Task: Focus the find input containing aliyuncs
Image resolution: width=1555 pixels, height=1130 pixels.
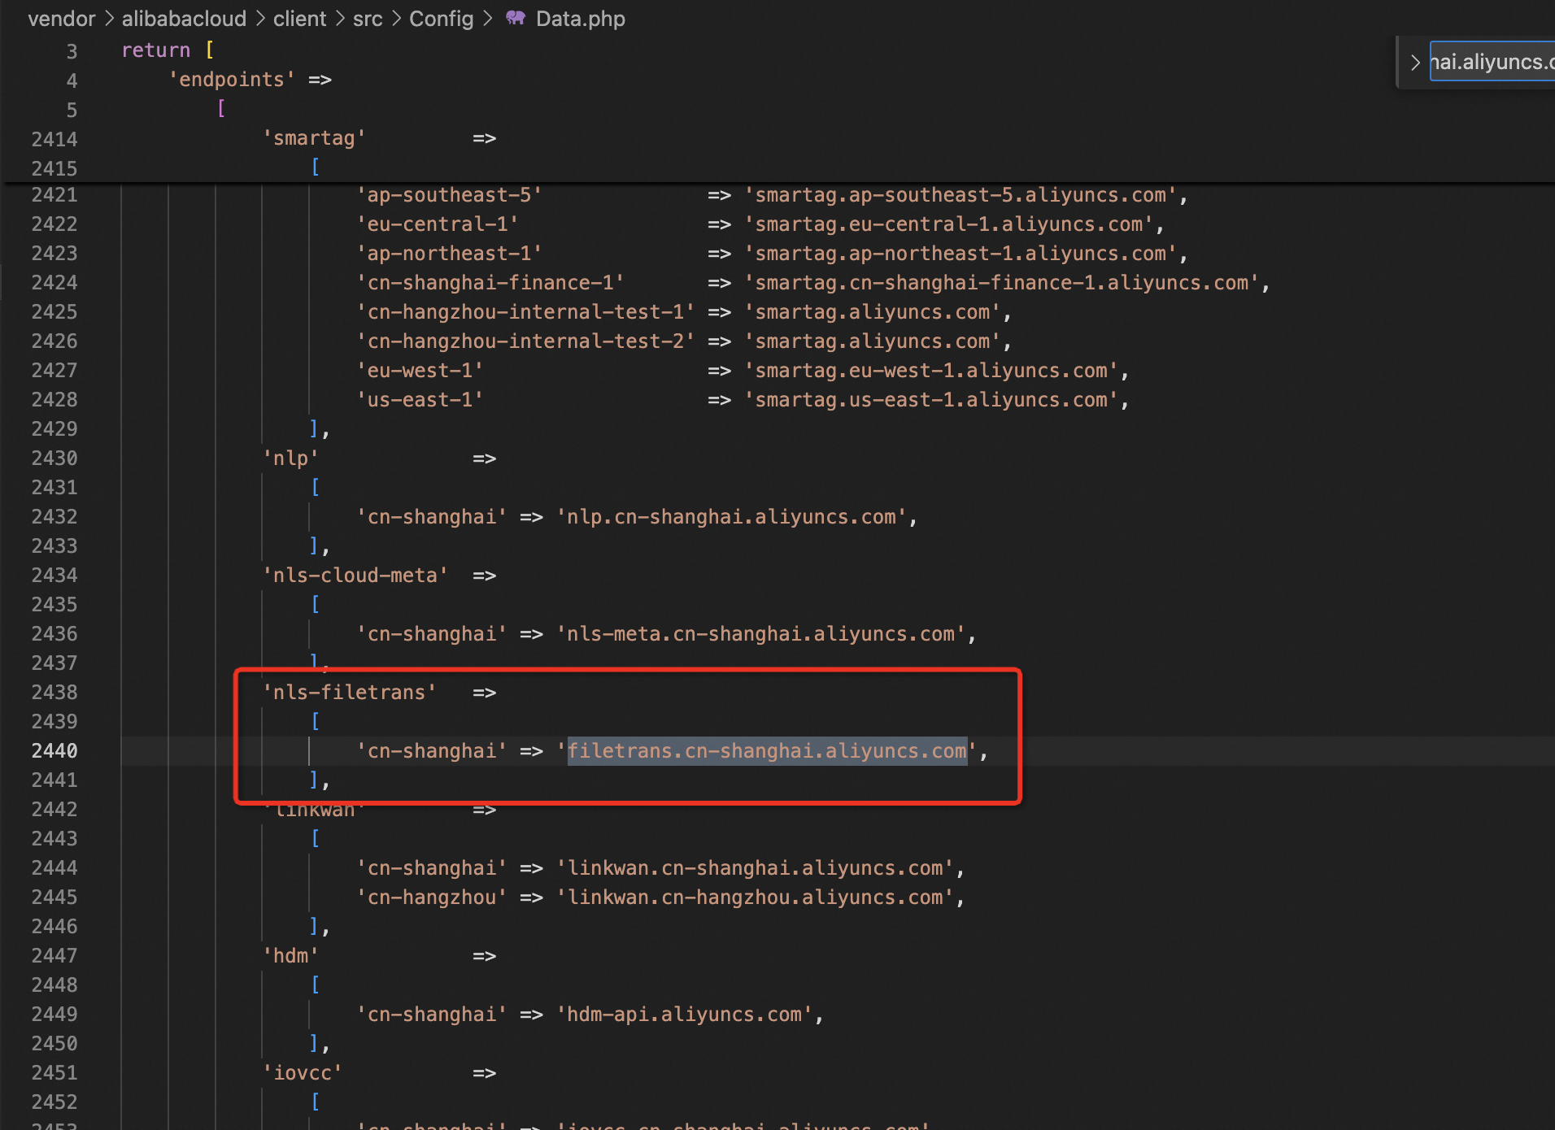Action: click(x=1492, y=62)
